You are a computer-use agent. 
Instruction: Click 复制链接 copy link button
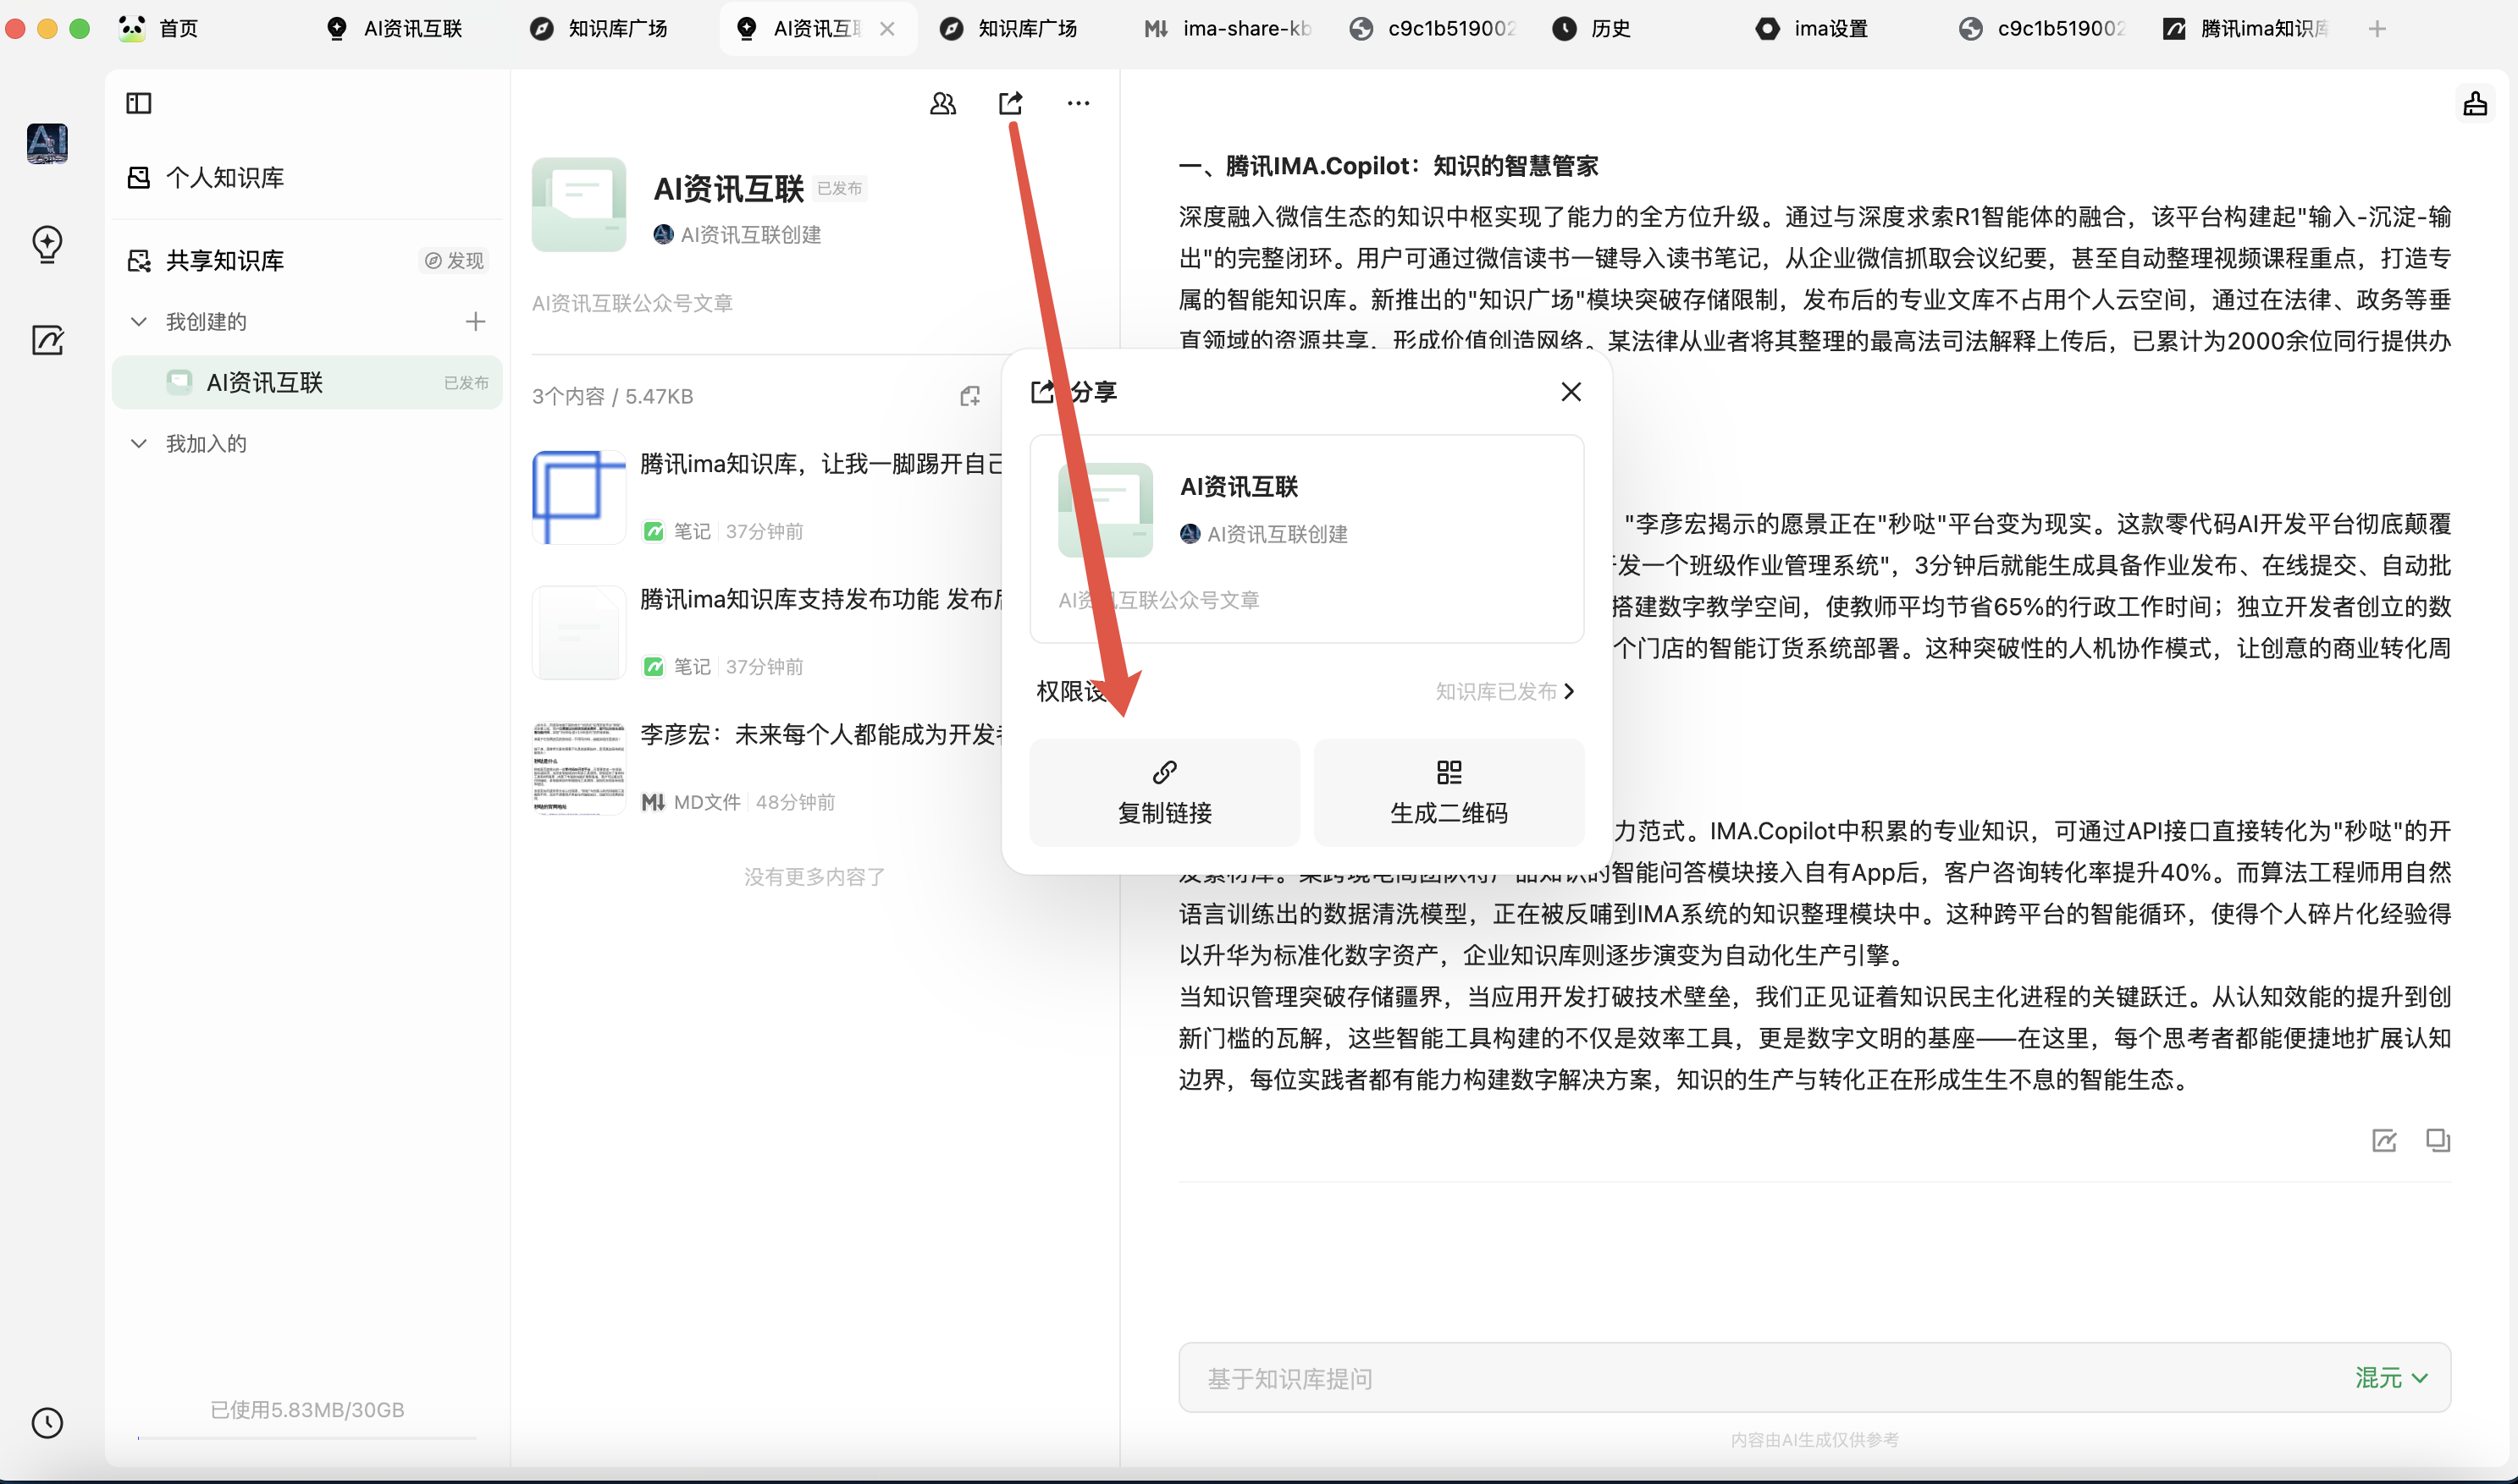point(1164,792)
